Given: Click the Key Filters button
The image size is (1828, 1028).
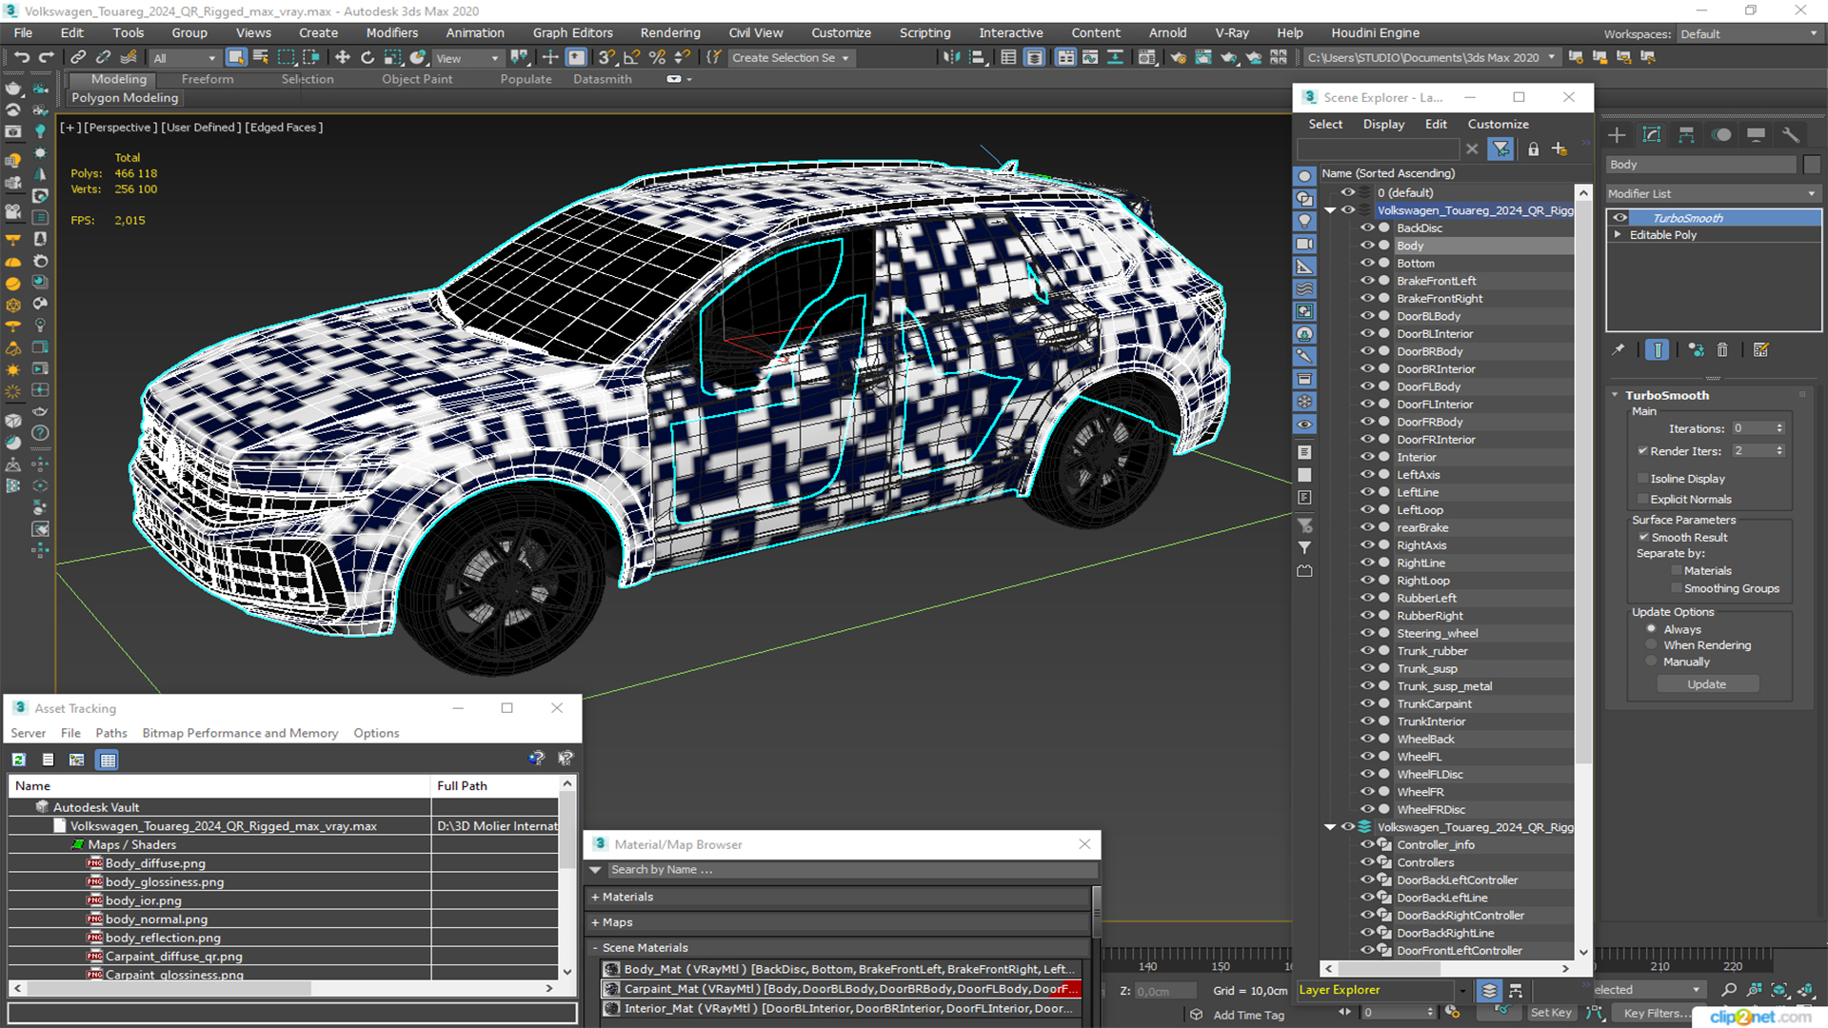Looking at the screenshot, I should [1657, 1013].
